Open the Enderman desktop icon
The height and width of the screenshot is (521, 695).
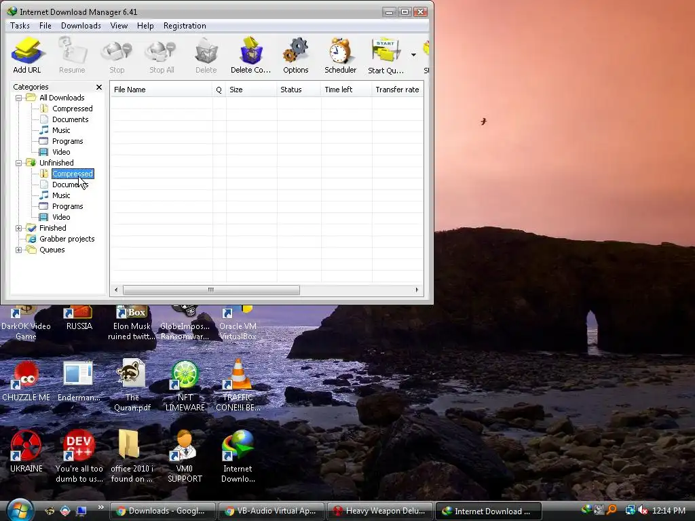tap(79, 381)
